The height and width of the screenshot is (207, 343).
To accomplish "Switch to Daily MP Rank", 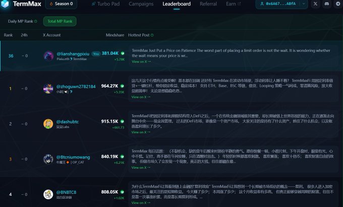I will (21, 21).
